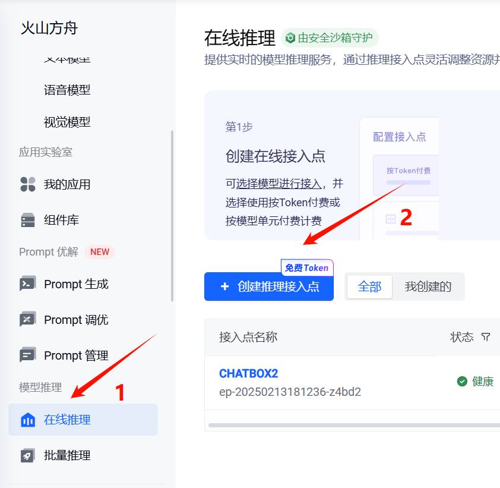Click the 状态 column header text
Image resolution: width=500 pixels, height=488 pixels.
click(x=462, y=337)
